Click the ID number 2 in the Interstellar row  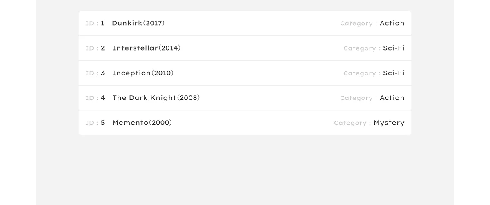103,48
